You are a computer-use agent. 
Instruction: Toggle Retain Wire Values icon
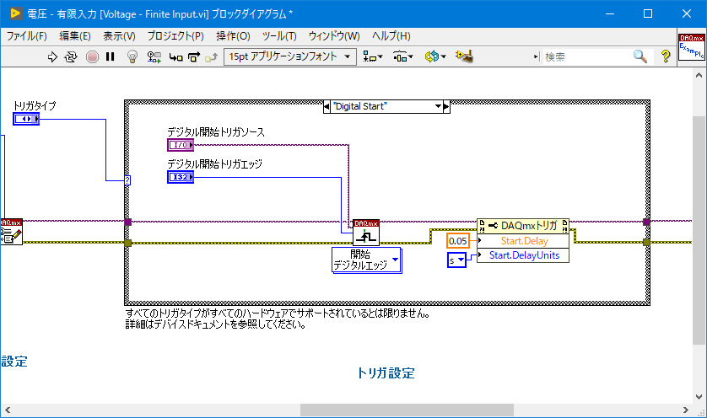[154, 56]
